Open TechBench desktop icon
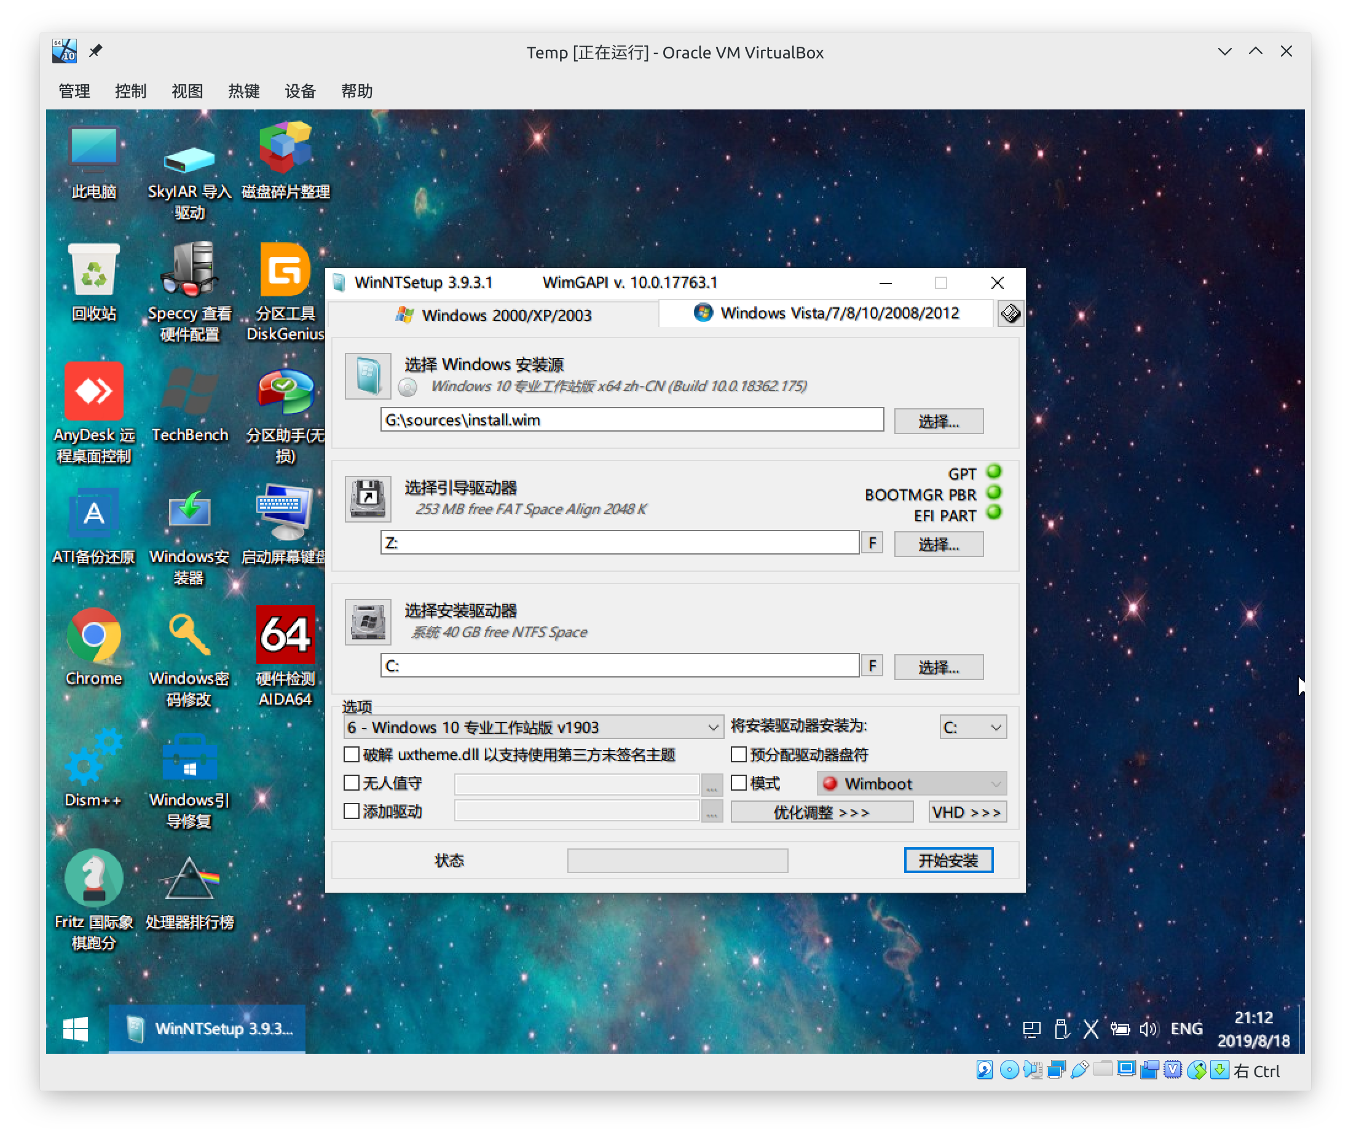The height and width of the screenshot is (1138, 1351). coord(189,405)
